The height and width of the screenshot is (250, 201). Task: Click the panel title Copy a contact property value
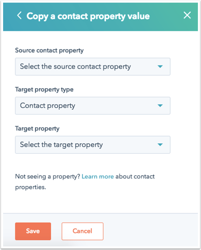coord(88,16)
